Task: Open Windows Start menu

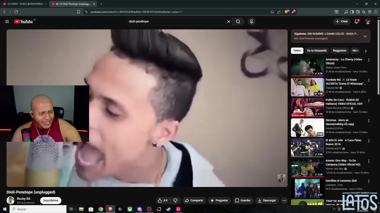Action: coord(4,209)
